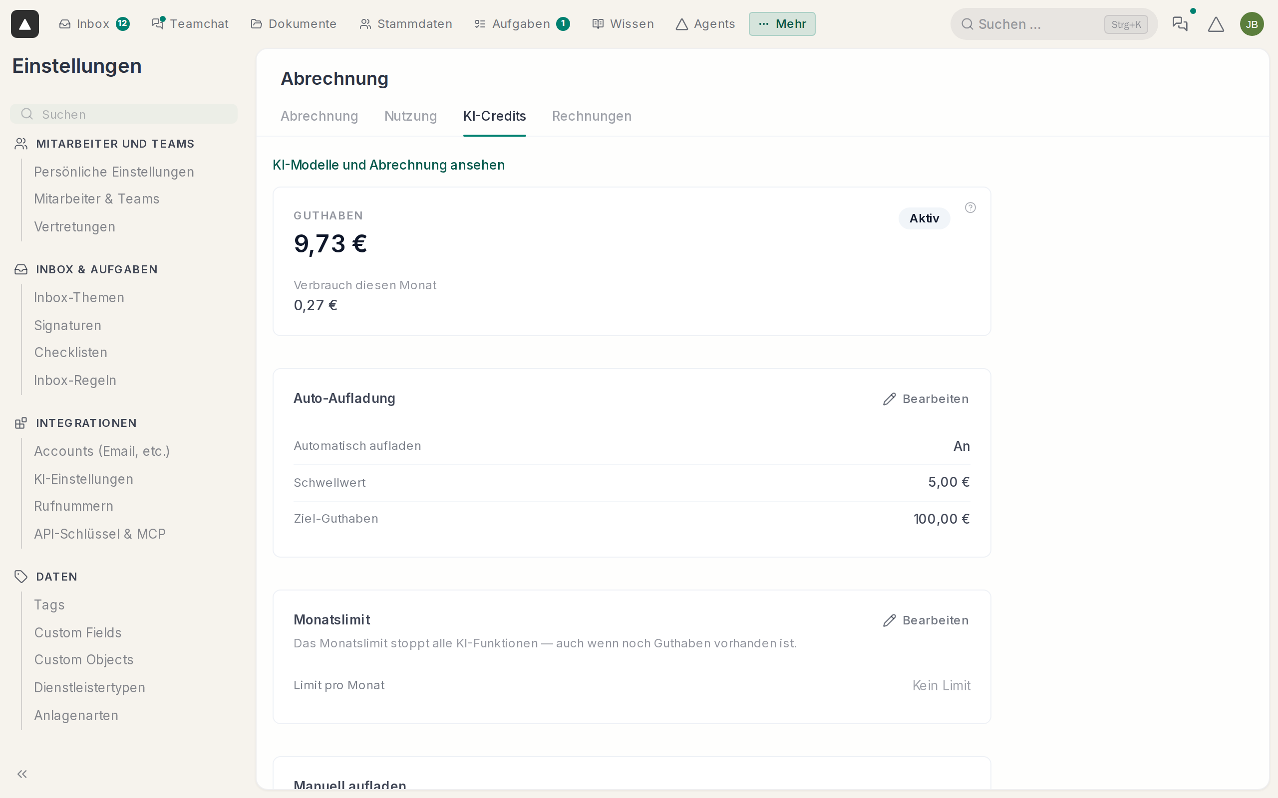Viewport: 1278px width, 798px height.
Task: Click the pencil icon in Monatslimit card
Action: (x=889, y=620)
